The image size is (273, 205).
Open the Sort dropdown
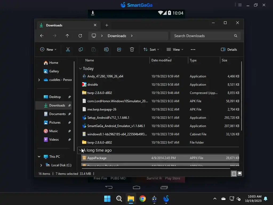(x=151, y=49)
